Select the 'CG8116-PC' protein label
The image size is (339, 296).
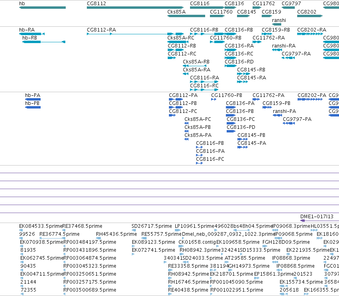210,159
